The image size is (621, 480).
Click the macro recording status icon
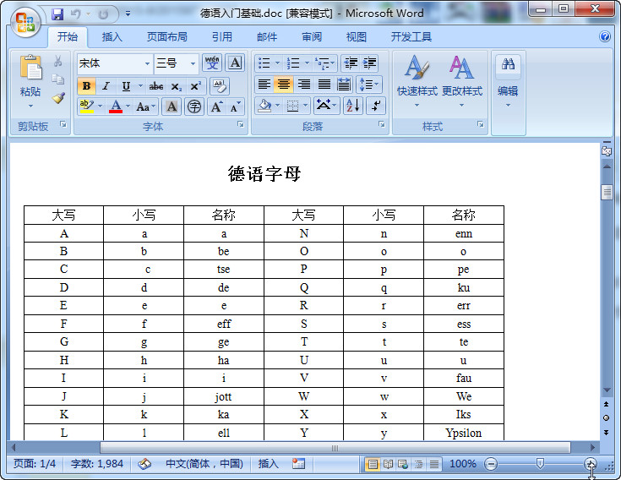298,463
